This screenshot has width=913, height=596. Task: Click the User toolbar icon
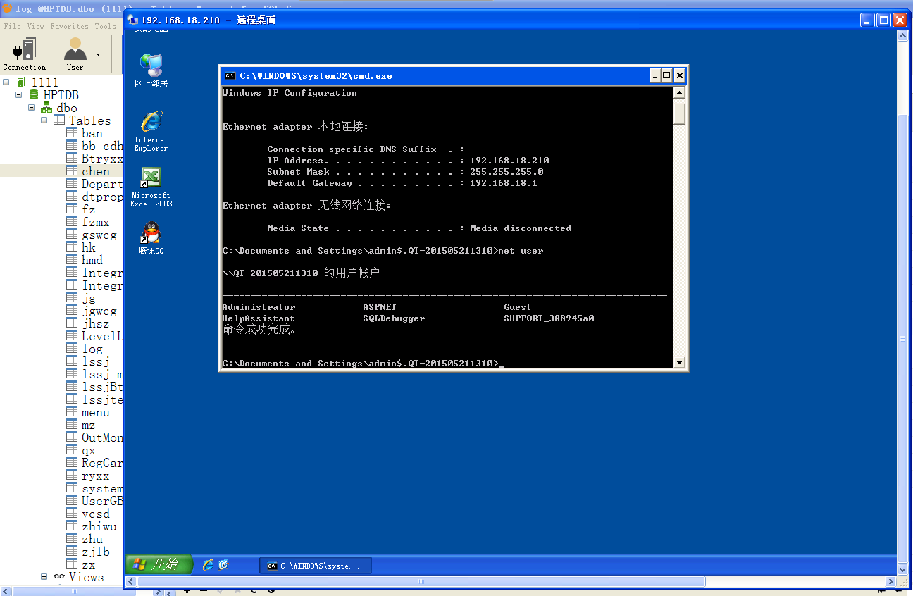click(75, 54)
